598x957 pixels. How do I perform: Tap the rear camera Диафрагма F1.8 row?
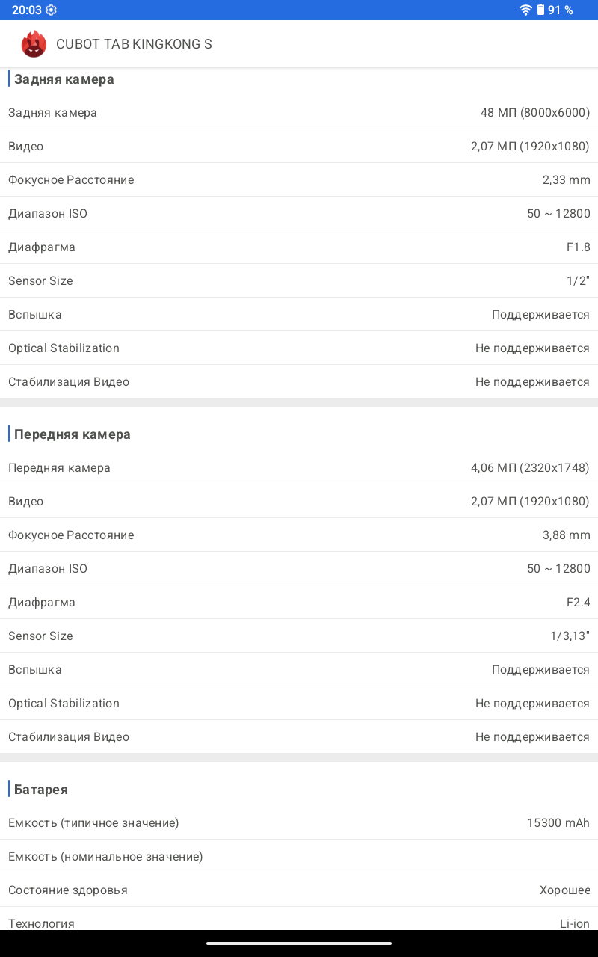coord(299,247)
